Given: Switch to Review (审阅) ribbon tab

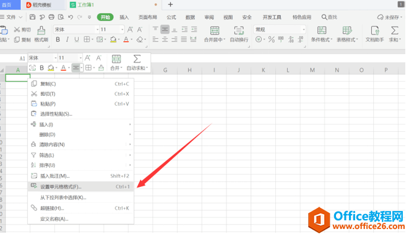Looking at the screenshot, I should click(209, 17).
